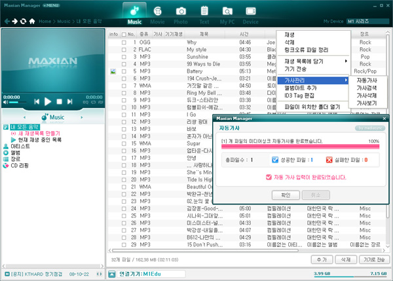The image size is (393, 281).
Task: Expand 가사관리 submenu arrow
Action: pyautogui.click(x=346, y=80)
